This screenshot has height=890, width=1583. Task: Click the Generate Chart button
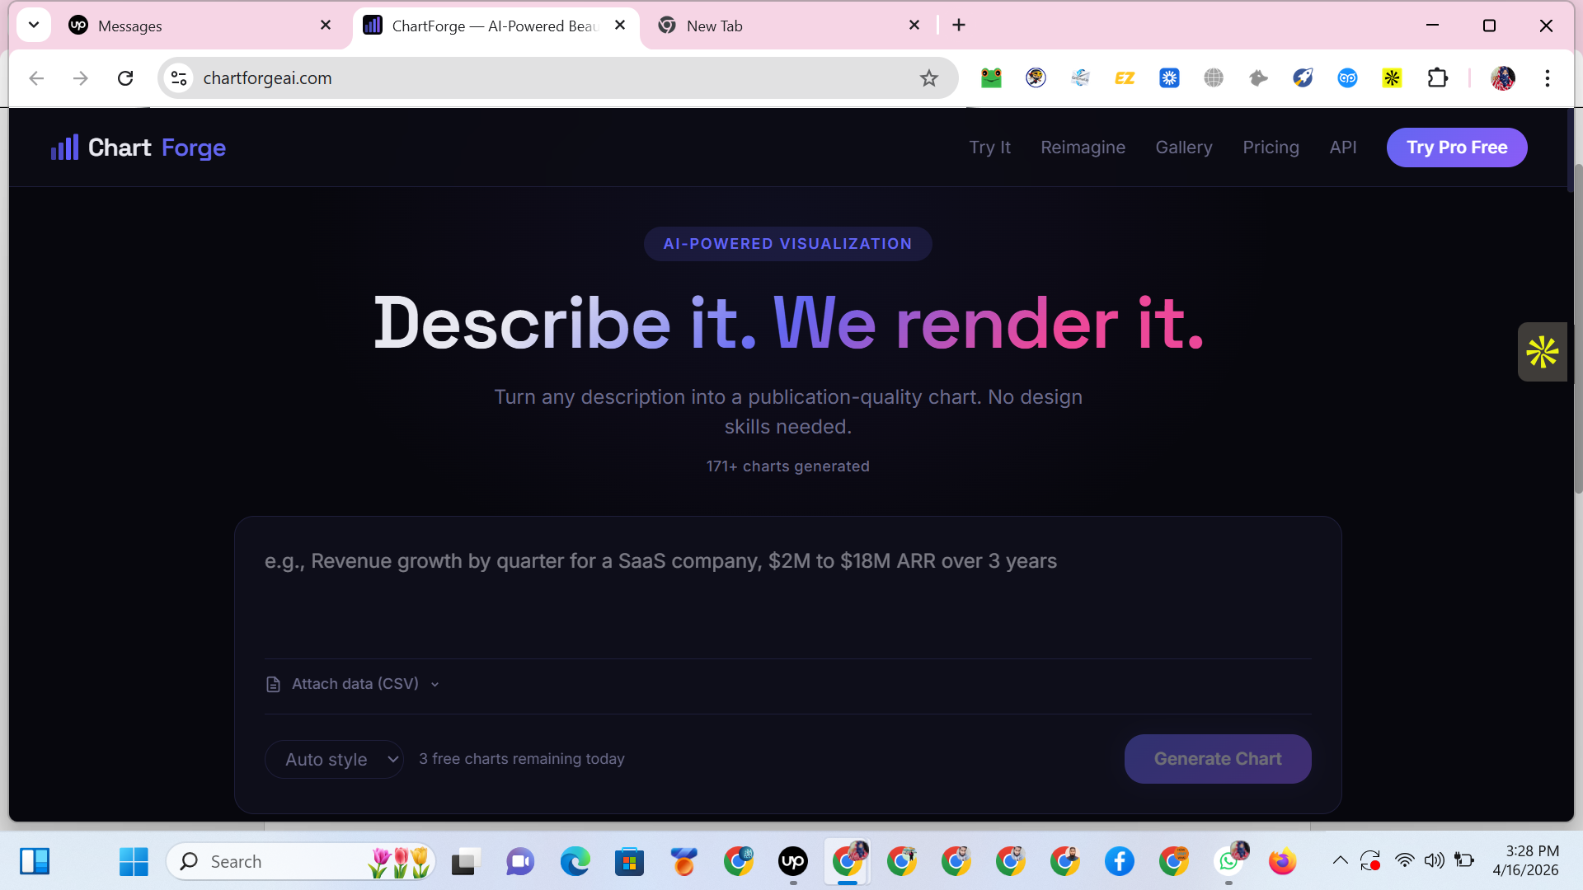(1218, 759)
